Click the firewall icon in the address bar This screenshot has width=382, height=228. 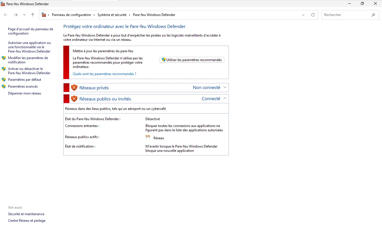click(44, 15)
